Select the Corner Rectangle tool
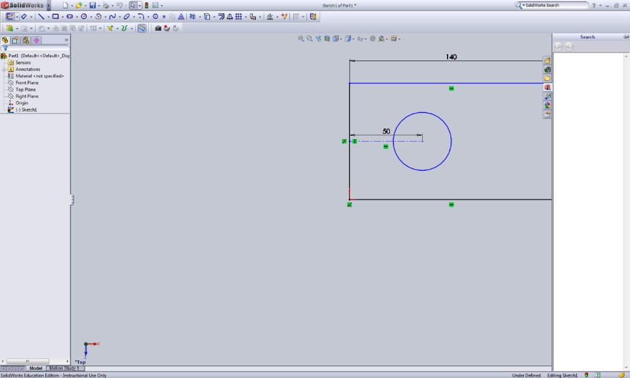Image resolution: width=630 pixels, height=378 pixels. click(55, 16)
